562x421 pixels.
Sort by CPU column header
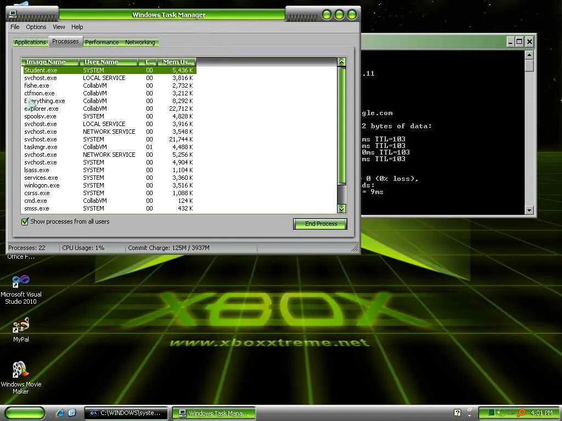148,62
